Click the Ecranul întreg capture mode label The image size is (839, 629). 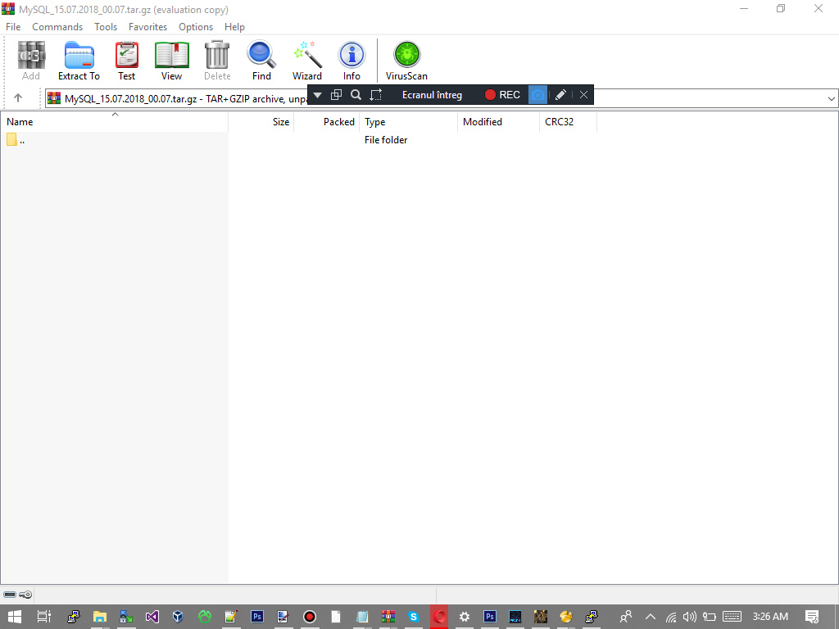(432, 95)
